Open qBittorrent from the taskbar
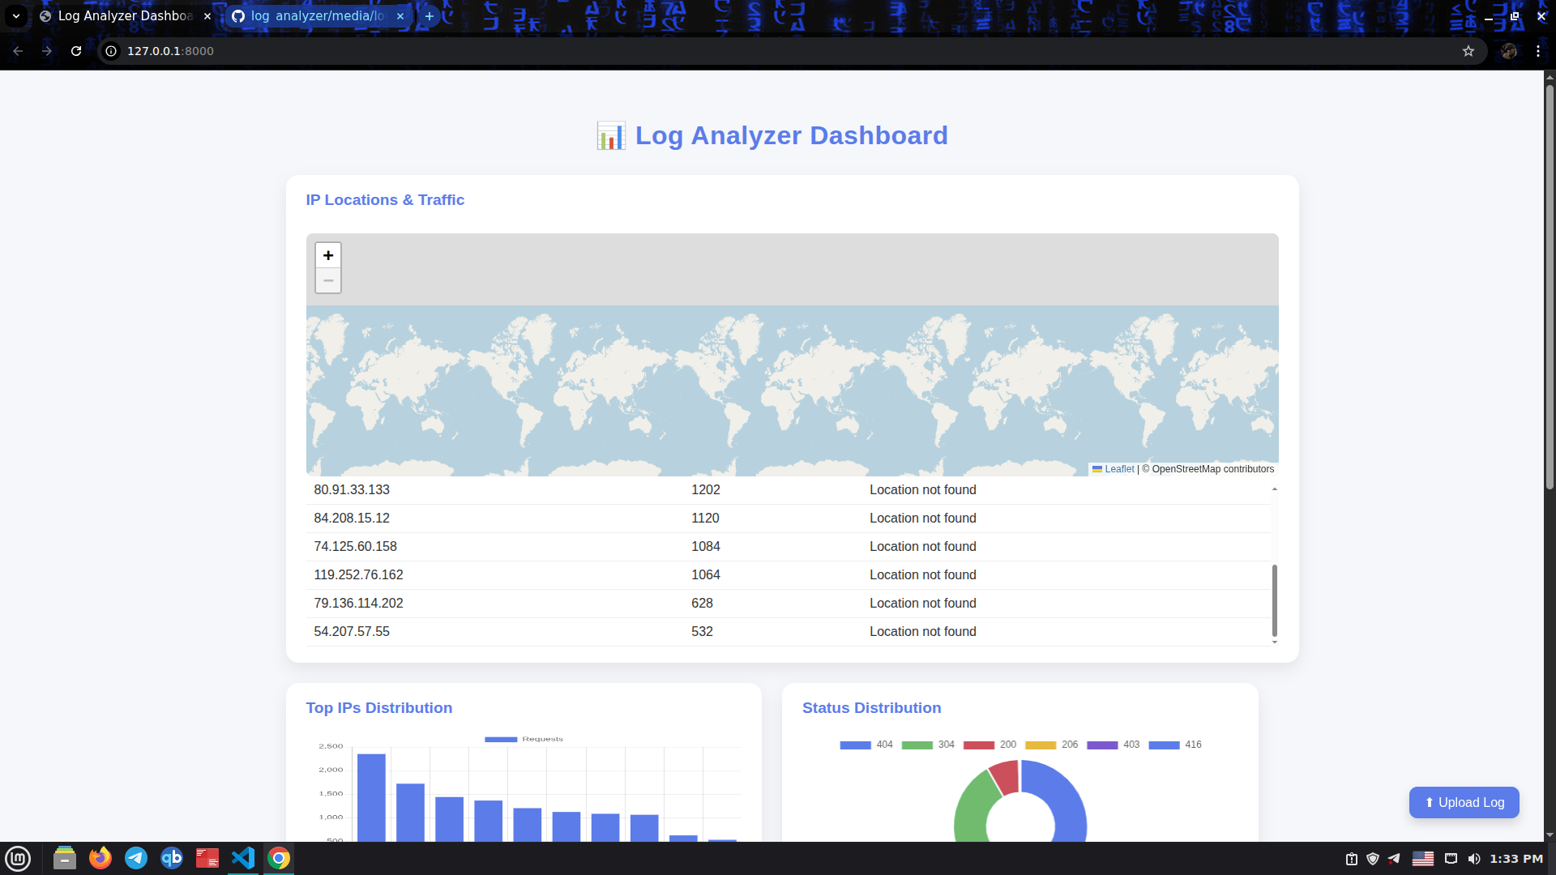 pos(172,858)
